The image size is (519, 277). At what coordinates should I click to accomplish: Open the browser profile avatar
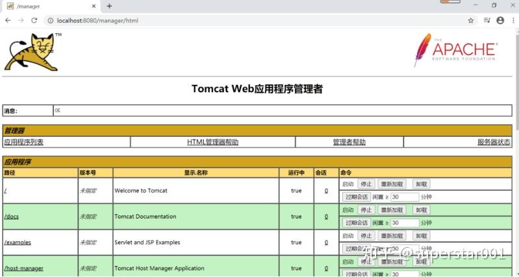[x=500, y=21]
